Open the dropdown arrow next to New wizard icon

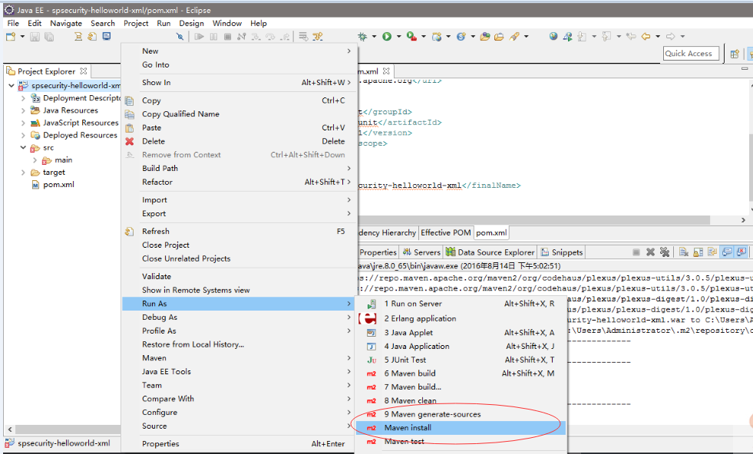pyautogui.click(x=22, y=37)
